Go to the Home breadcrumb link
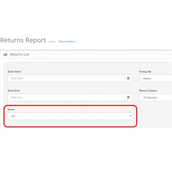The image size is (172, 172). [x=52, y=42]
